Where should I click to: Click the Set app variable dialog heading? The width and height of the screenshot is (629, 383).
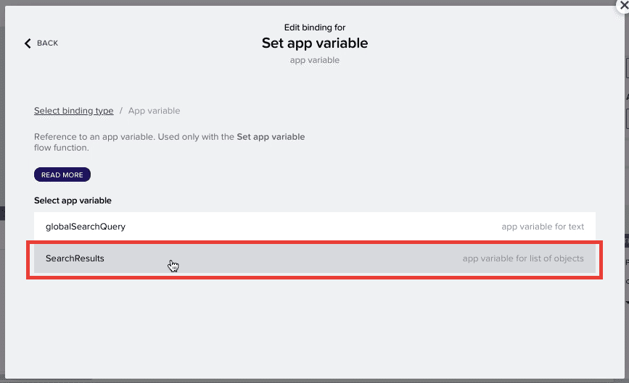pos(315,43)
